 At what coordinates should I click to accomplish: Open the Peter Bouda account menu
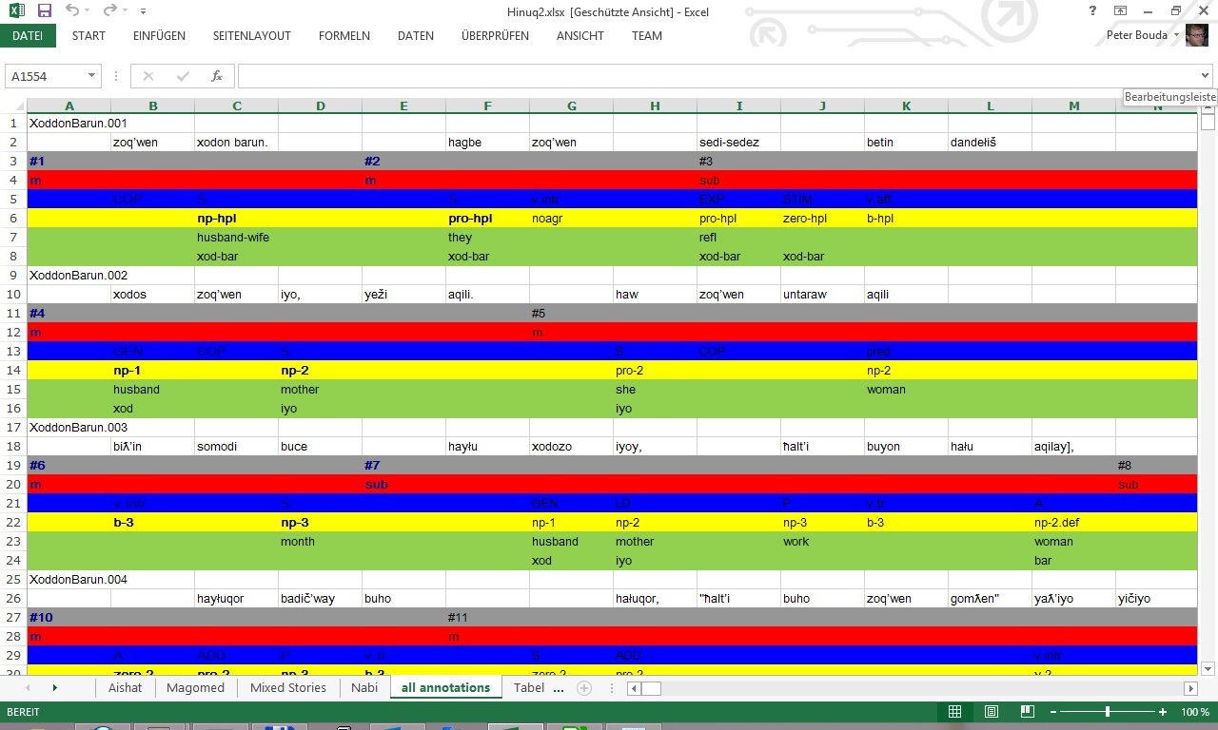[1142, 36]
